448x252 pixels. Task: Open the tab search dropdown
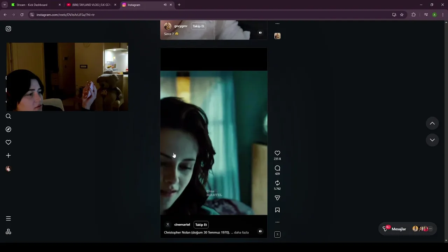5,5
